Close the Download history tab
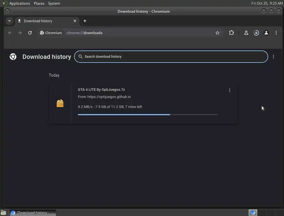Image resolution: width=284 pixels, height=216 pixels. (x=75, y=21)
